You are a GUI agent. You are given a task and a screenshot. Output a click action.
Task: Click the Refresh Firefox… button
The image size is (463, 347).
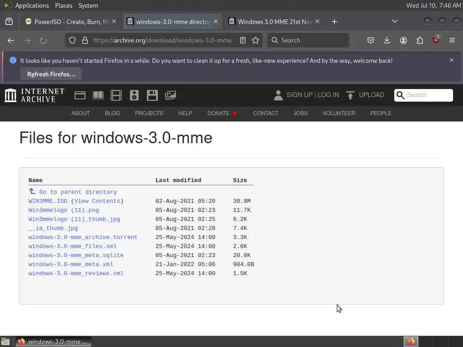51,74
